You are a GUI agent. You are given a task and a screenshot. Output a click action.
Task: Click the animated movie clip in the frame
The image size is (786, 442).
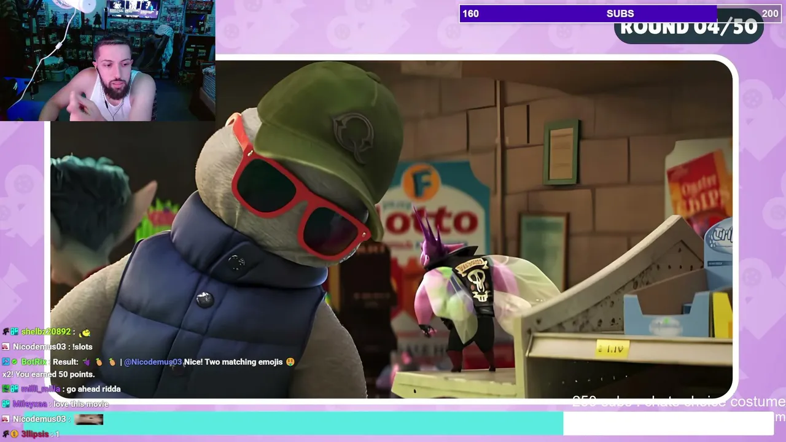392,229
